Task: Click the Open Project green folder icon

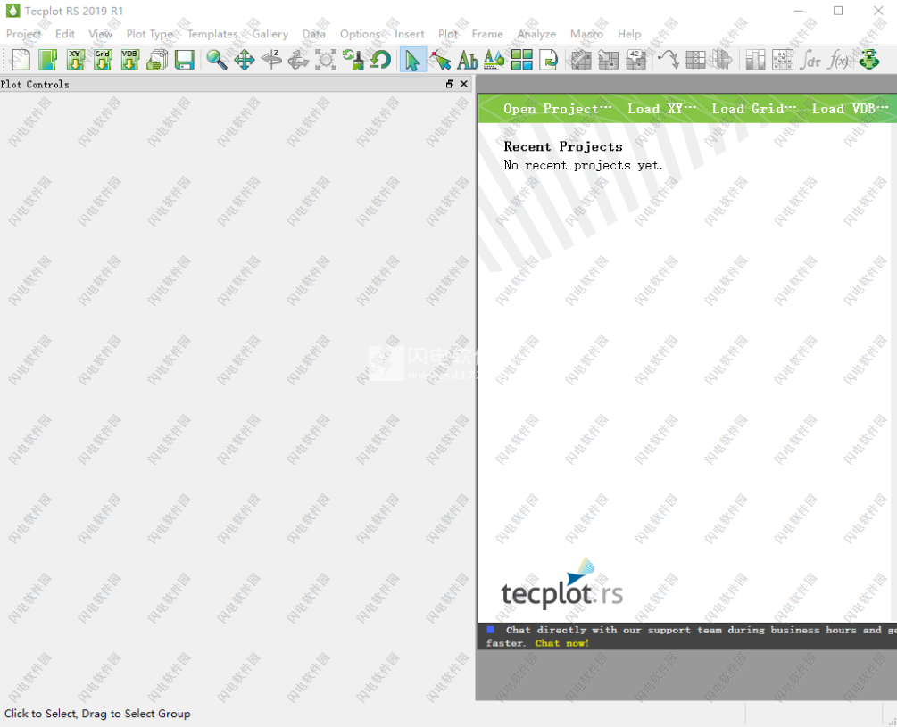Action: coord(47,60)
